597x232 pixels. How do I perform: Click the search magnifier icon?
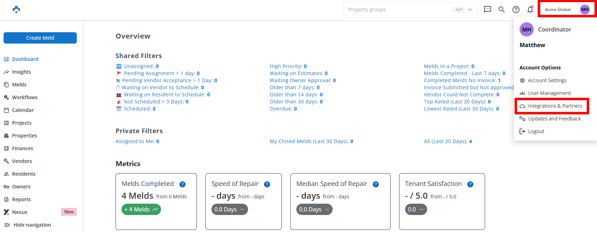(x=501, y=10)
